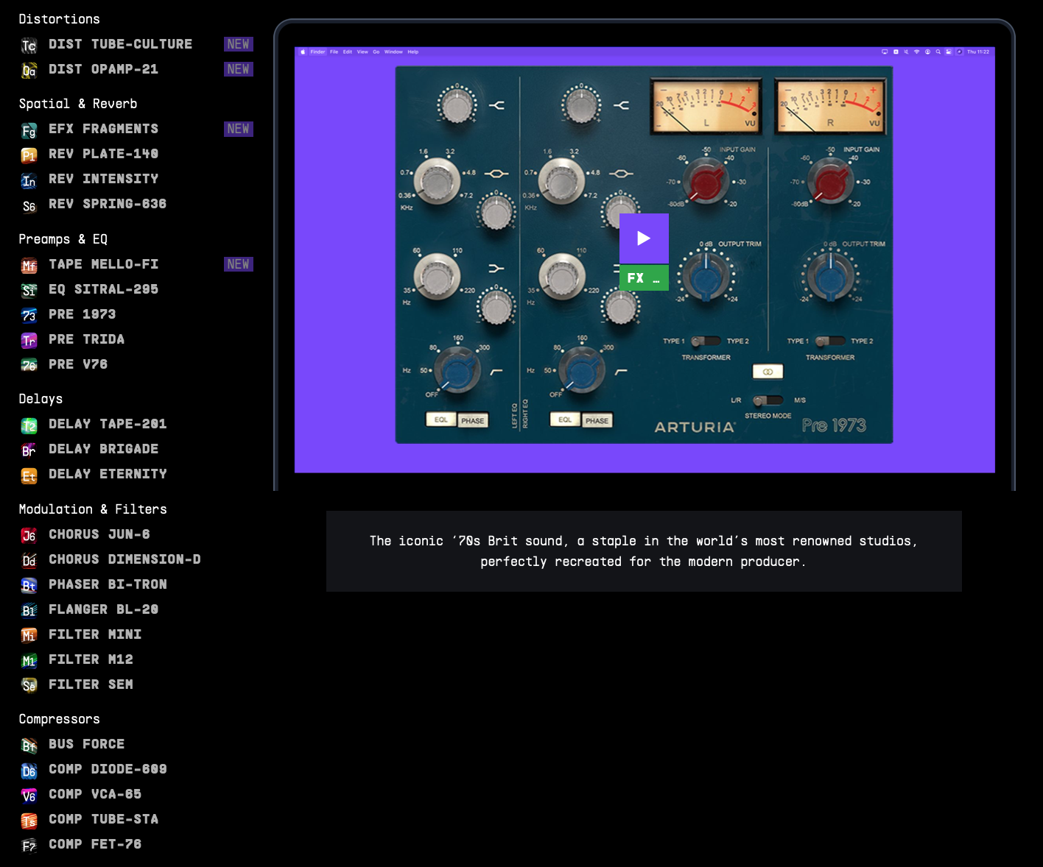Viewport: 1043px width, 867px height.
Task: Click the right blue Output Trim knob
Action: click(830, 276)
